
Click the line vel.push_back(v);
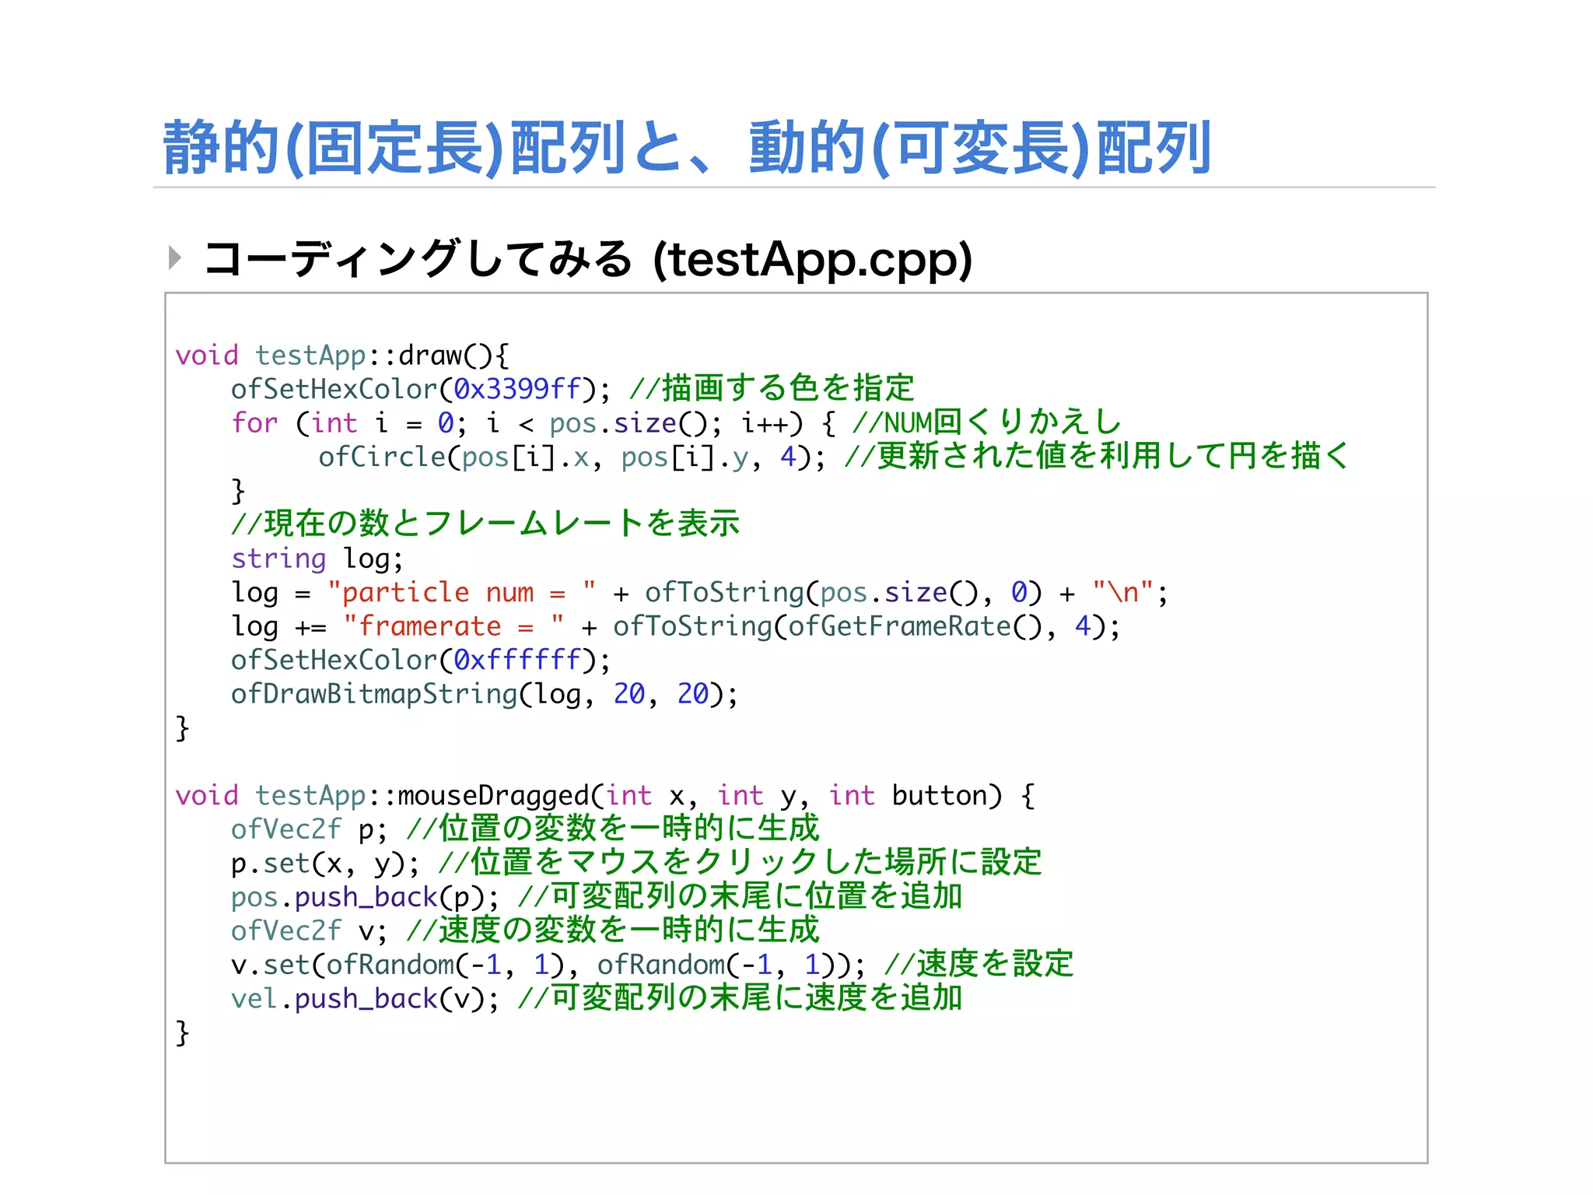[x=366, y=999]
